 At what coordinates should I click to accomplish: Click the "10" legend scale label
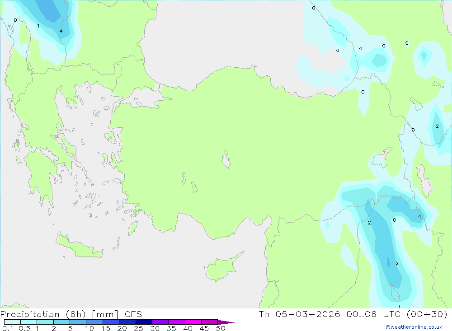[89, 328]
